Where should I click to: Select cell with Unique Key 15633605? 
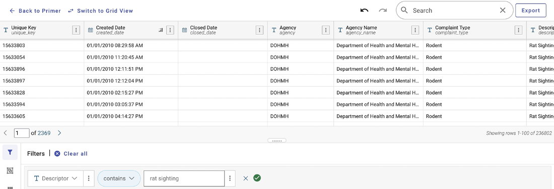point(42,116)
